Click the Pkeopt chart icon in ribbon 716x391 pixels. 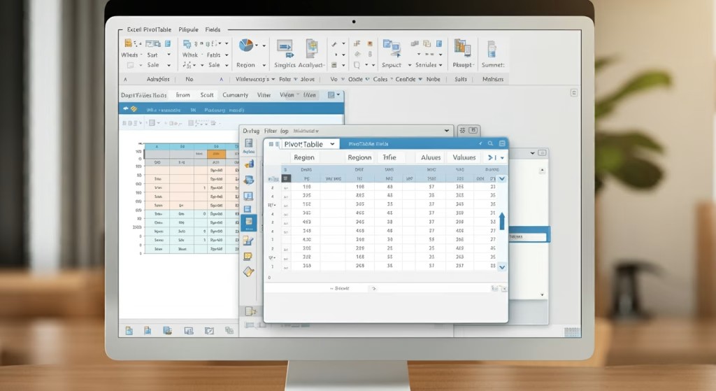click(461, 48)
